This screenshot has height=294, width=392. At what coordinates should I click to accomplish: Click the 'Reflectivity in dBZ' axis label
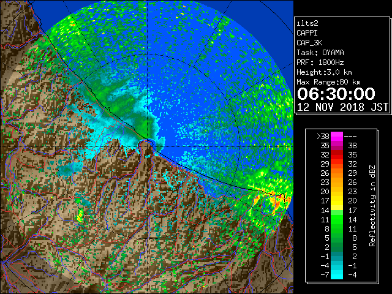coord(372,206)
